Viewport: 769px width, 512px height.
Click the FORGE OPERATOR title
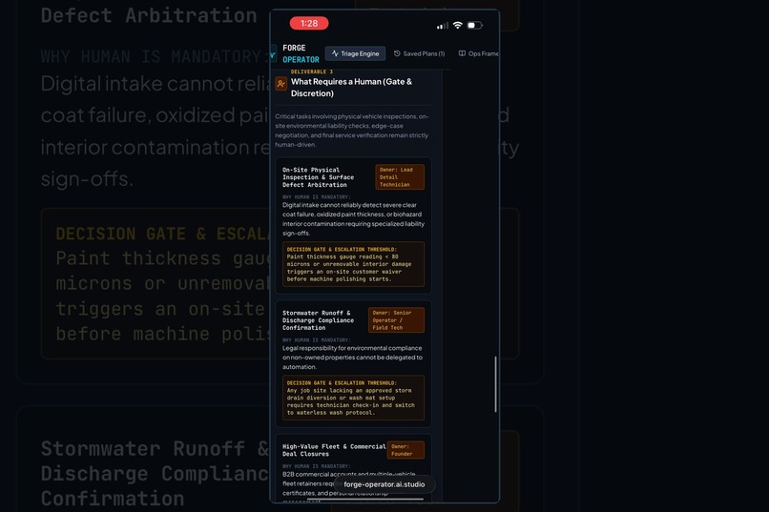tap(301, 53)
